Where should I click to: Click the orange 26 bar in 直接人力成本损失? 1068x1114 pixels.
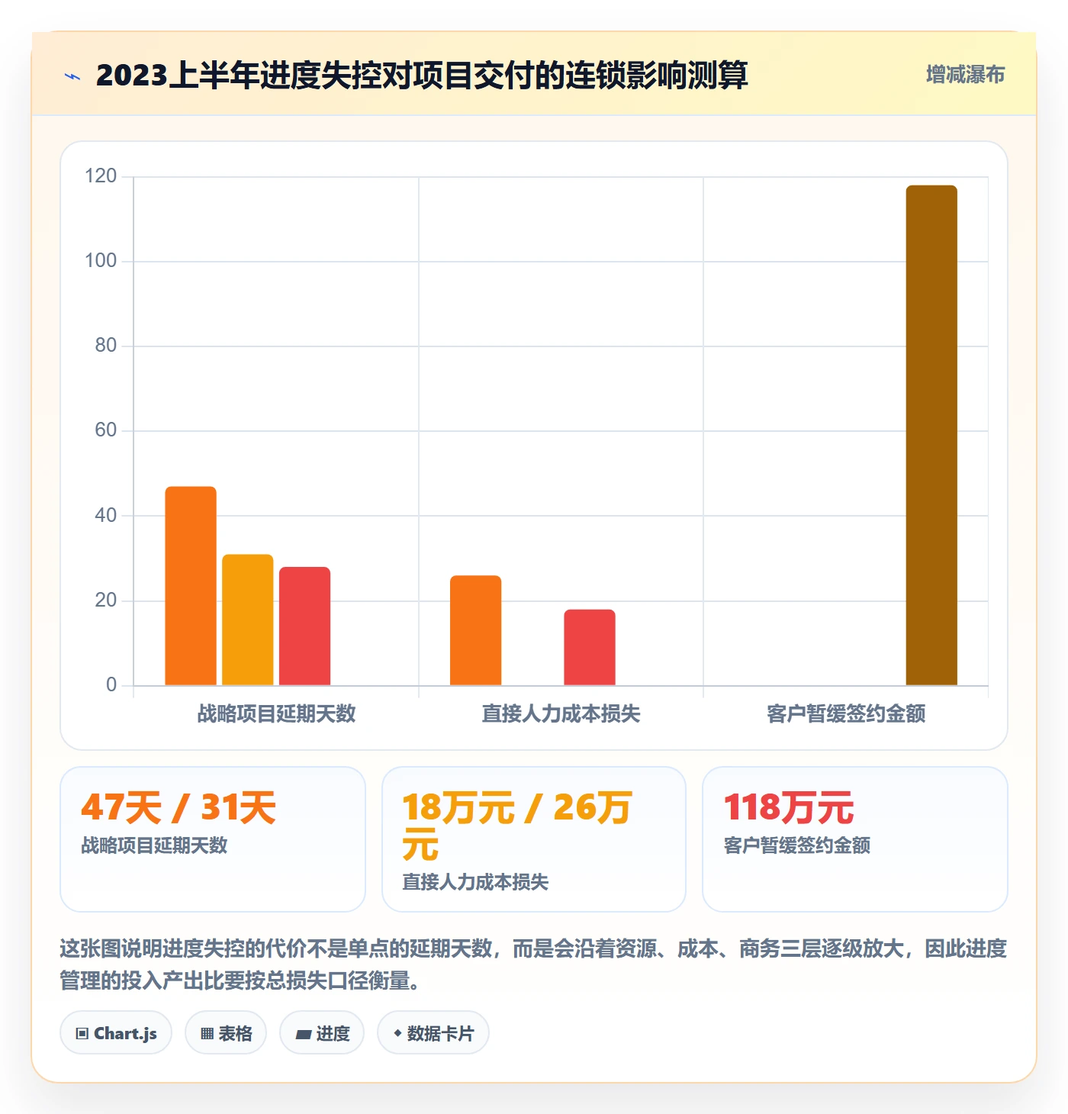coord(476,630)
